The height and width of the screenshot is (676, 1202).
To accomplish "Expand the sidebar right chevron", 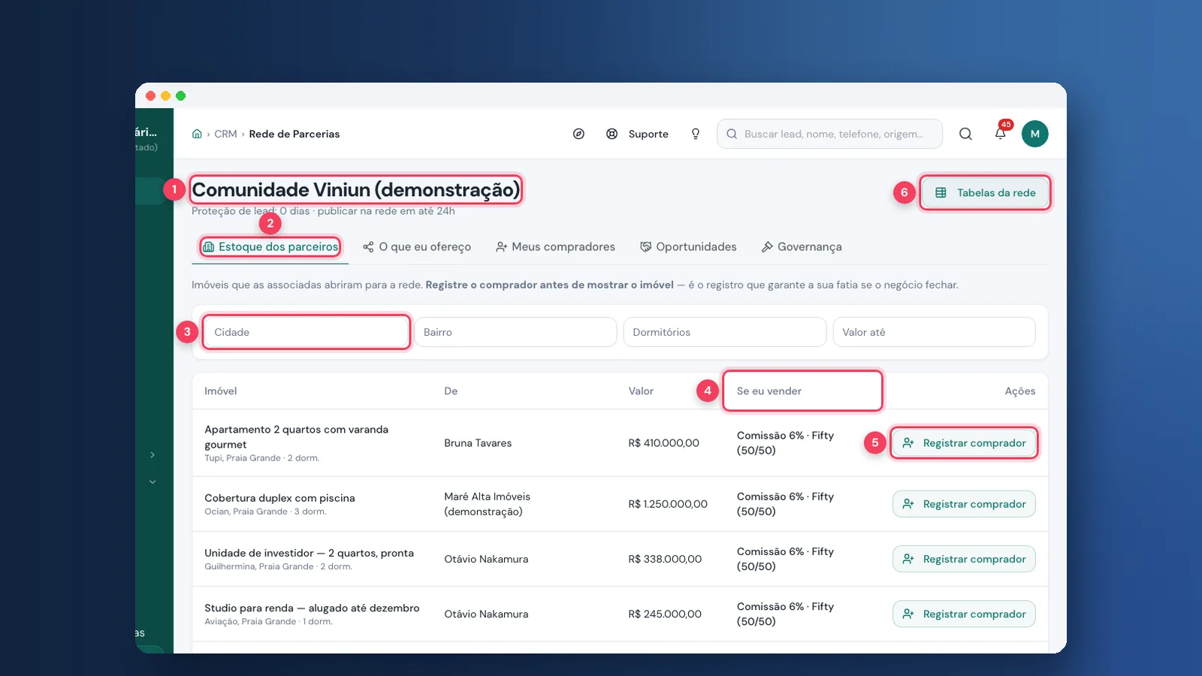I will tap(153, 454).
